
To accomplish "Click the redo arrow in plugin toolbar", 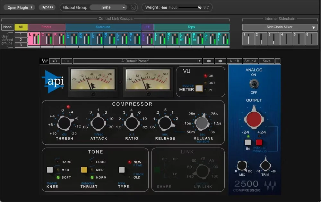I will [x=66, y=61].
